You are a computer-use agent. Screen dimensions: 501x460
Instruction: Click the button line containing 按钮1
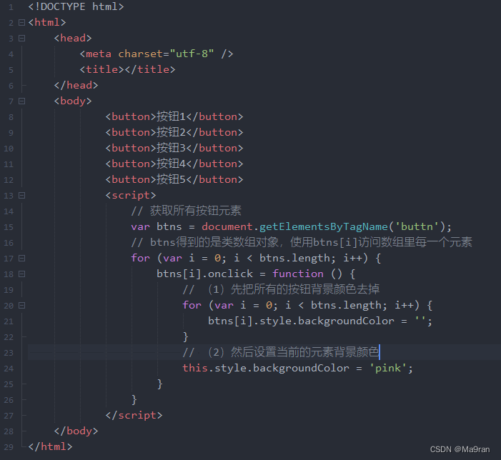point(174,116)
